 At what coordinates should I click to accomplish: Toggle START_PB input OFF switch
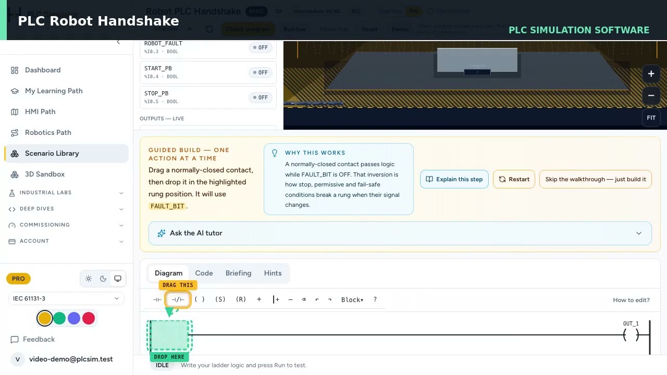click(260, 72)
